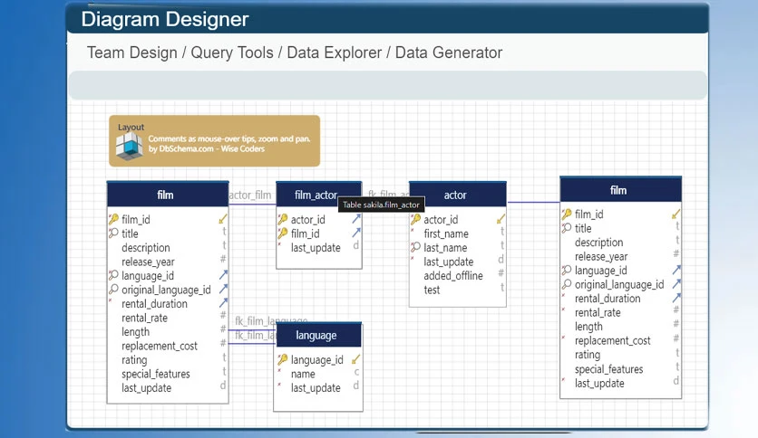Click the actor_film relationship label
This screenshot has width=758, height=438.
click(250, 195)
